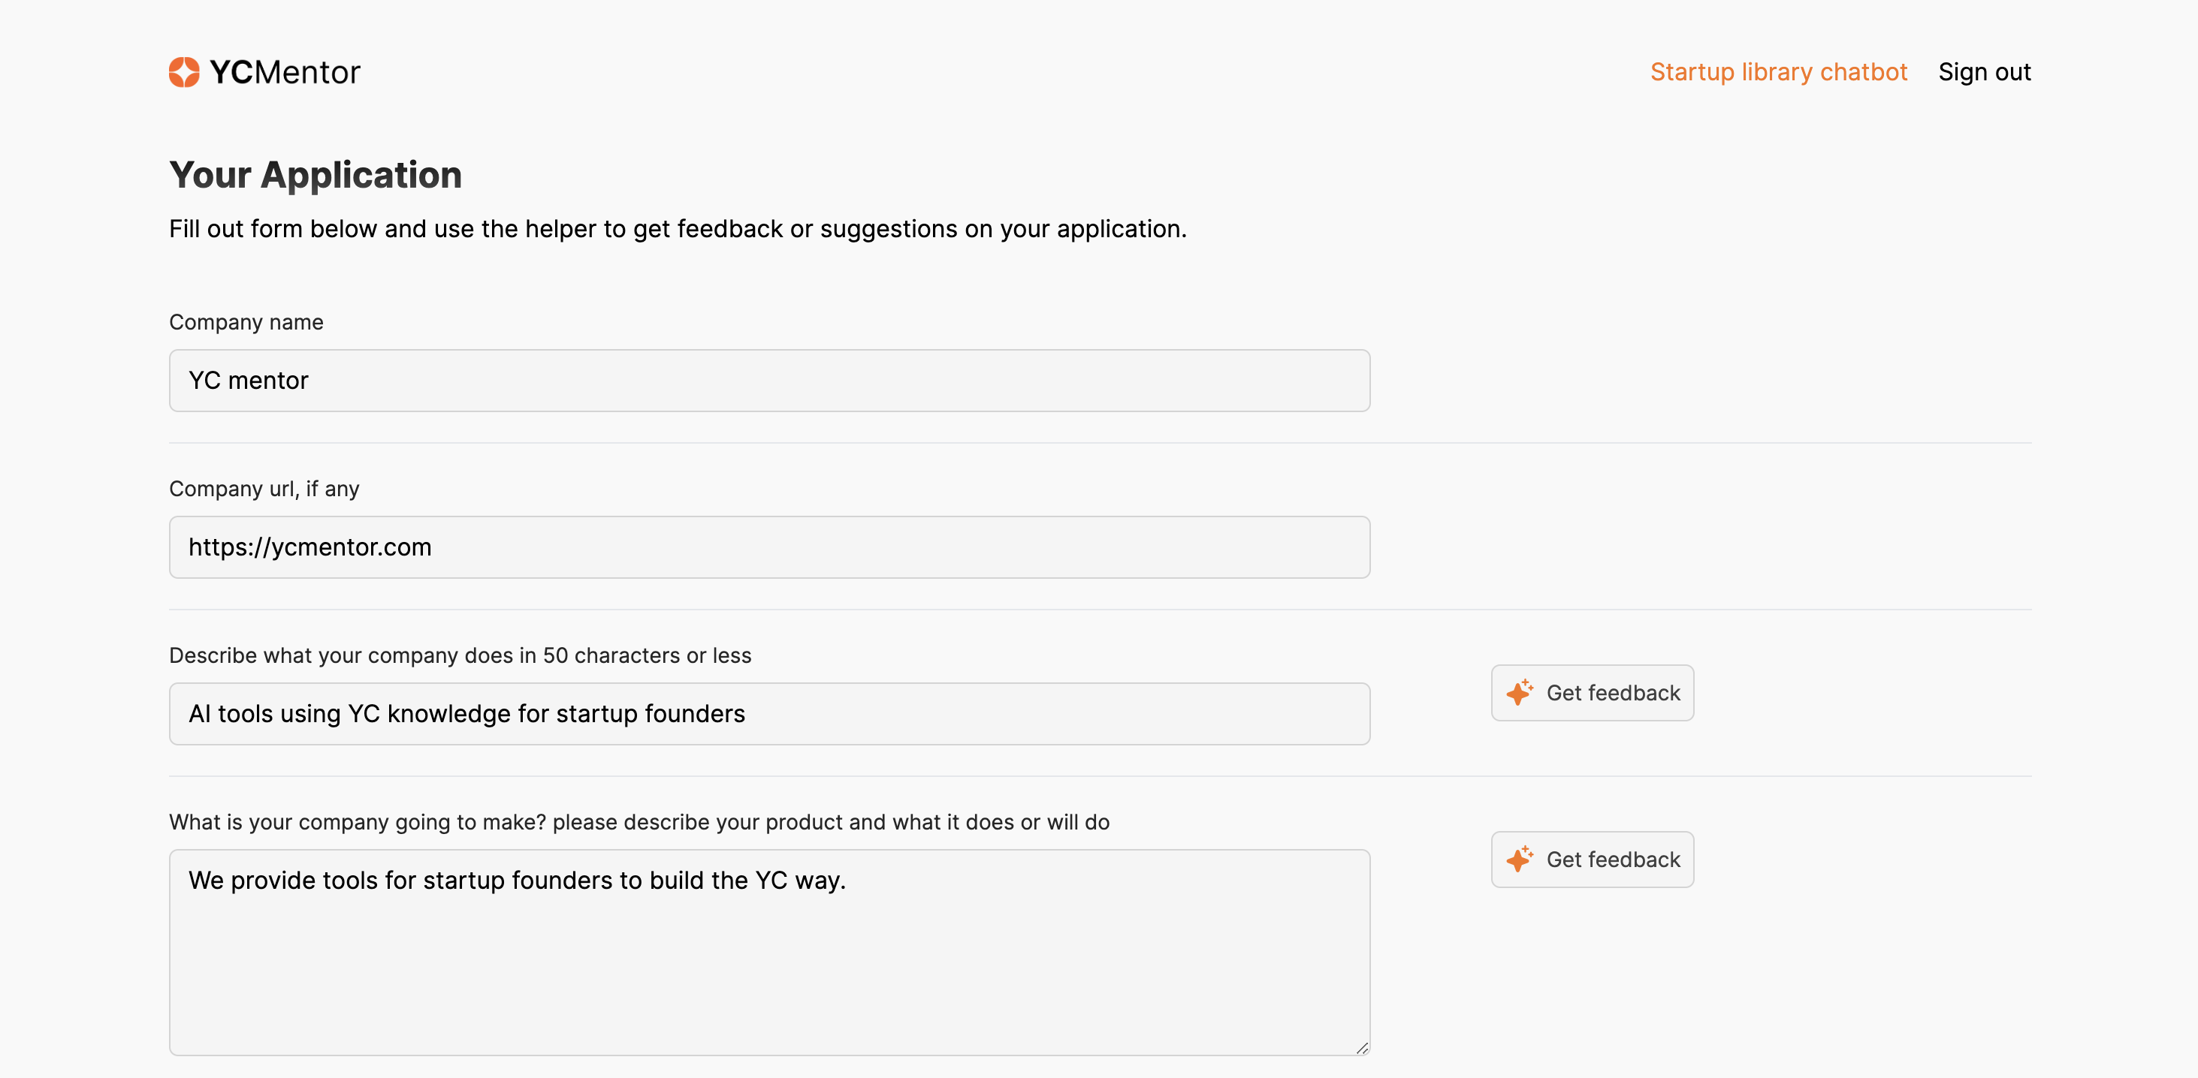Sign out of the account
Screen dimensions: 2198x1078
[x=1984, y=71]
